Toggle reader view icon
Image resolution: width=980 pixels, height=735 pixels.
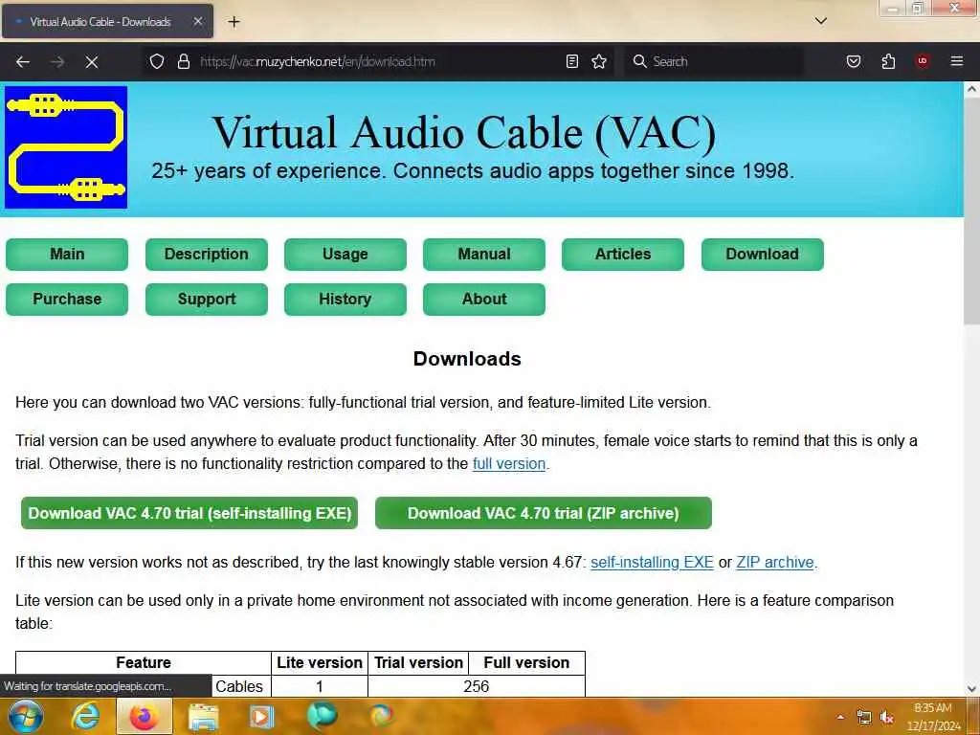[572, 61]
